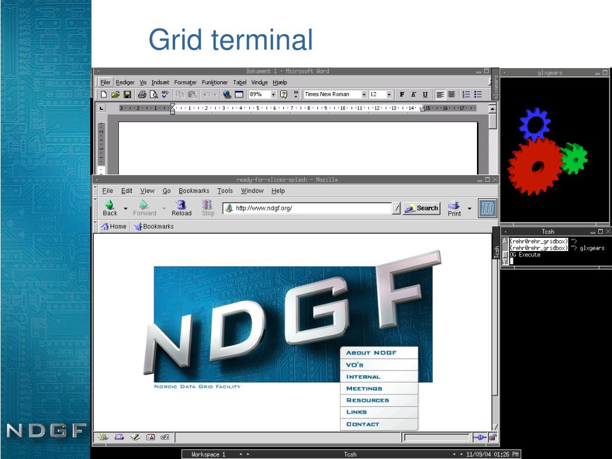Click the Mozilla throbber M logo
Image resolution: width=612 pixels, height=459 pixels.
(488, 209)
